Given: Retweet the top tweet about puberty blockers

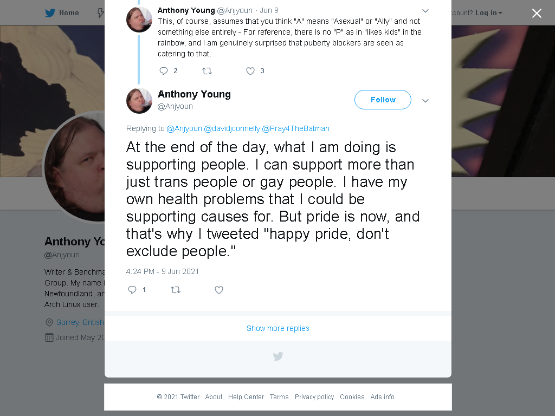Looking at the screenshot, I should click(207, 71).
